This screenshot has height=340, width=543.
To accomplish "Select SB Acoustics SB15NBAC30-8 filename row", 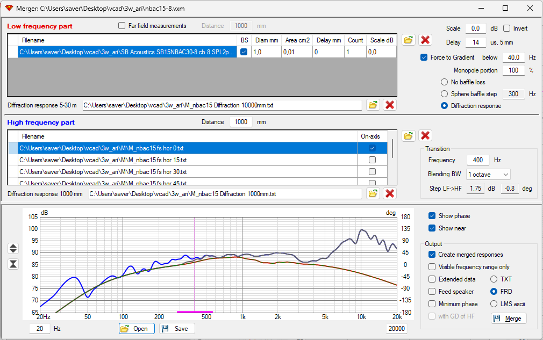I will tap(127, 52).
